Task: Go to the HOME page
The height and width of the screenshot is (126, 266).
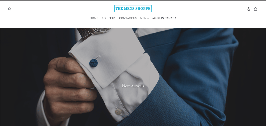Action: (94, 18)
